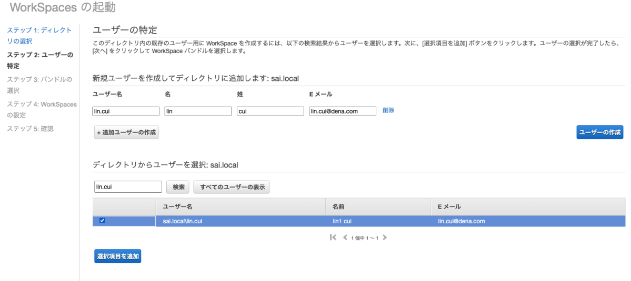This screenshot has height=281, width=631.
Task: Select ステップ 4: WorkSpaces の設定 step
Action: pyautogui.click(x=42, y=110)
